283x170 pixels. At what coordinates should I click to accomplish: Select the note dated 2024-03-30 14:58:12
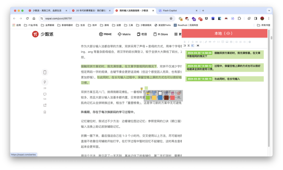tap(224, 67)
